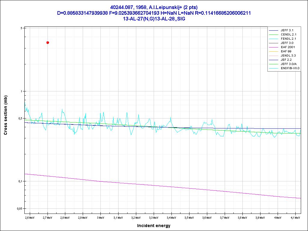Click the 4 MeV x-axis tick label
This screenshot has width=308, height=231.
tap(277, 217)
